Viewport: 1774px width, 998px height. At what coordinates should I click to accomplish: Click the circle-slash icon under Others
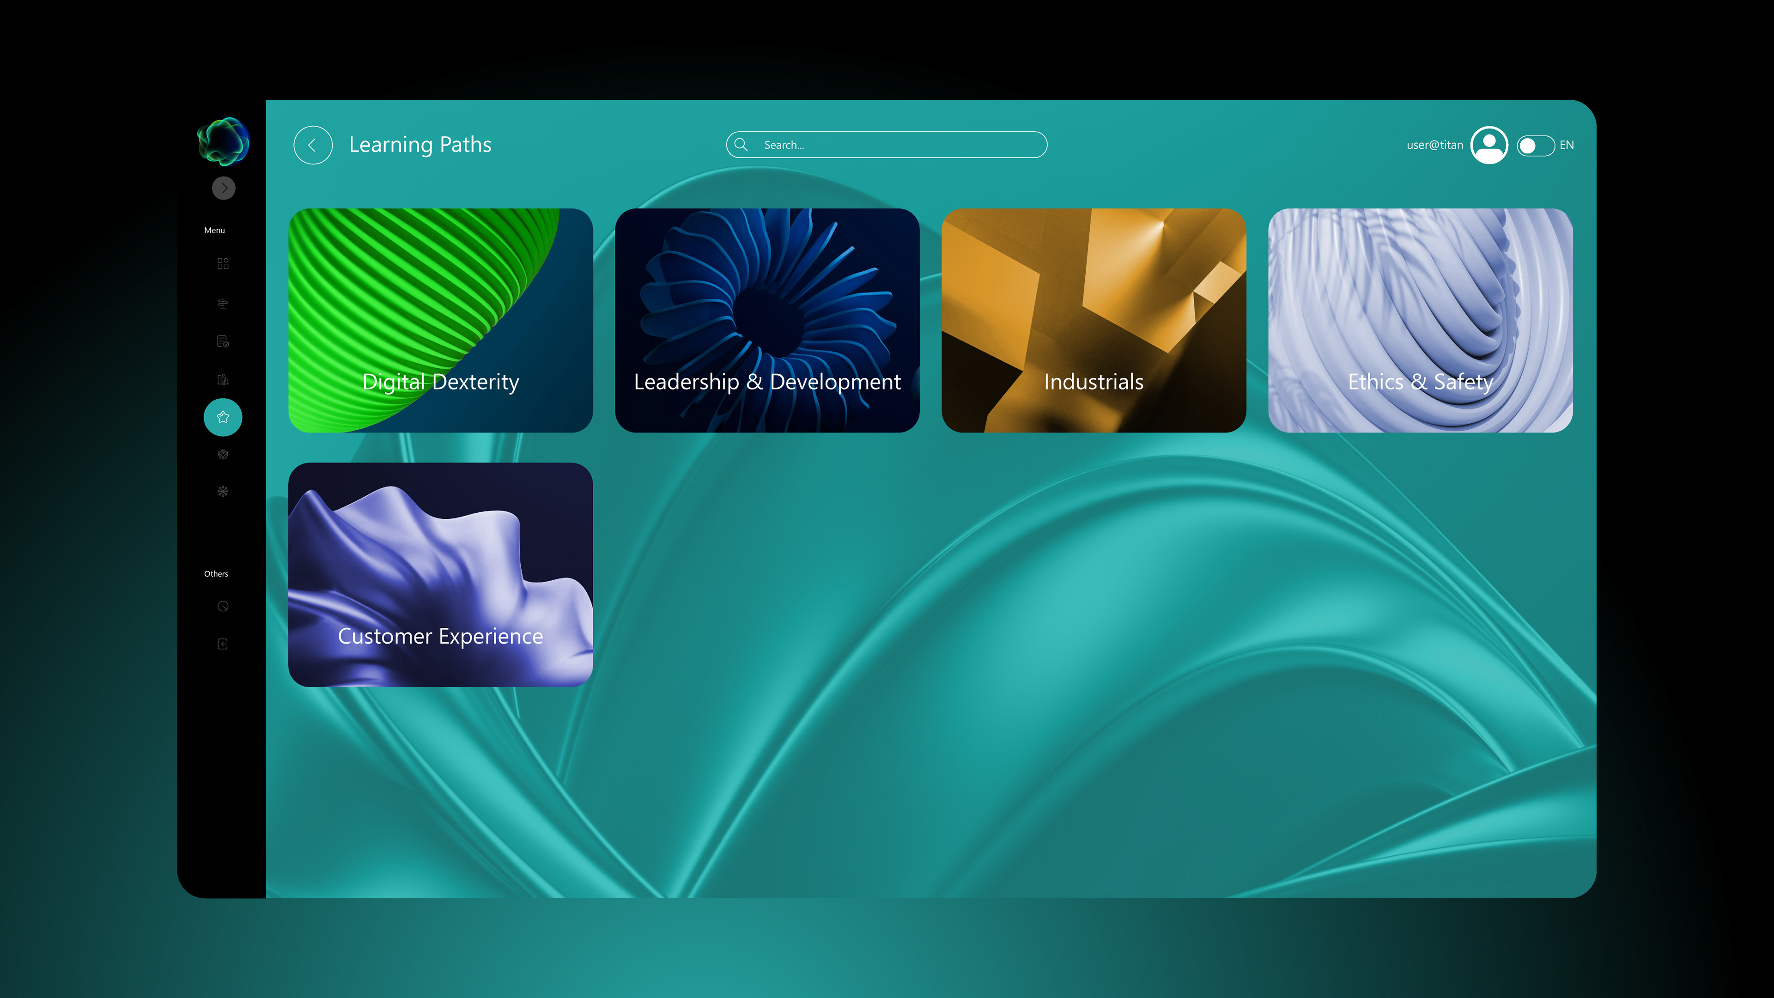pos(222,607)
